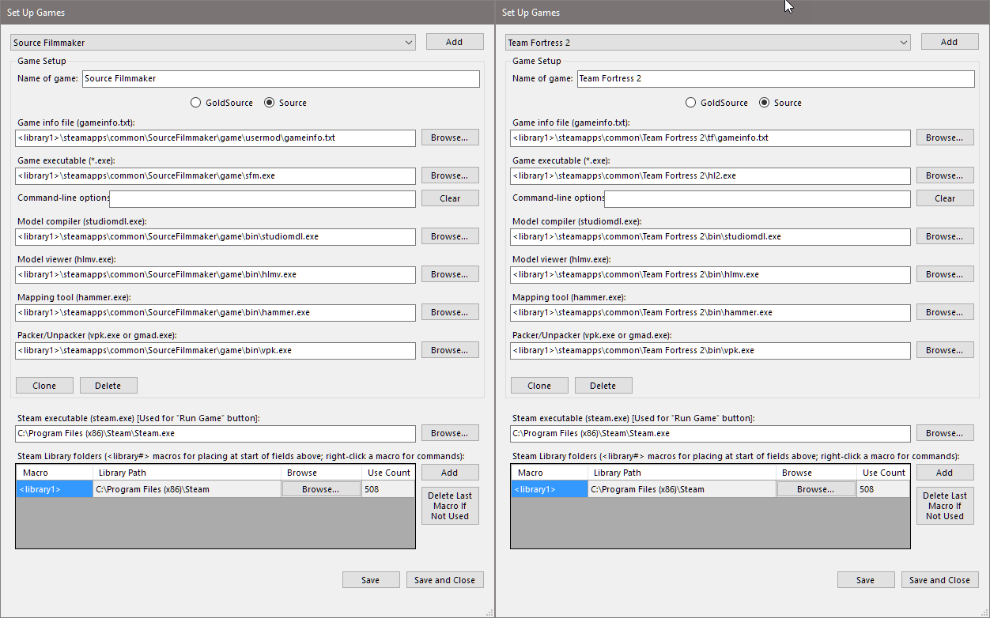
Task: Clone the Source Filmmaker game setup
Action: pos(44,386)
